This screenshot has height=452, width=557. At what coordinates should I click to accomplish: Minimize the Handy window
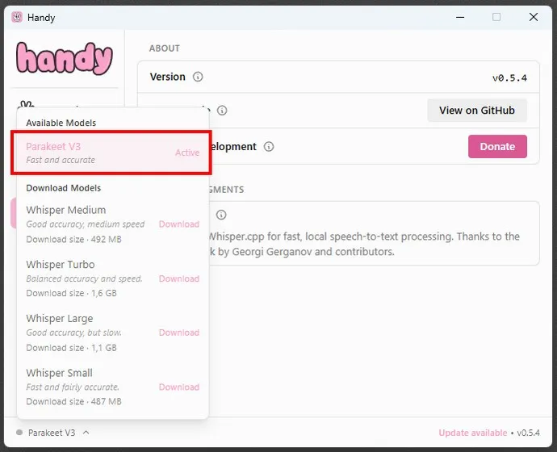460,17
